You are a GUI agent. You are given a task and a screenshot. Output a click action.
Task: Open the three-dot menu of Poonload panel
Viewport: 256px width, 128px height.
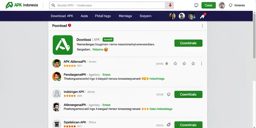[202, 26]
